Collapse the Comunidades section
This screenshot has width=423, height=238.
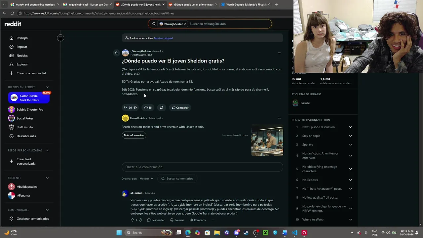point(47,210)
